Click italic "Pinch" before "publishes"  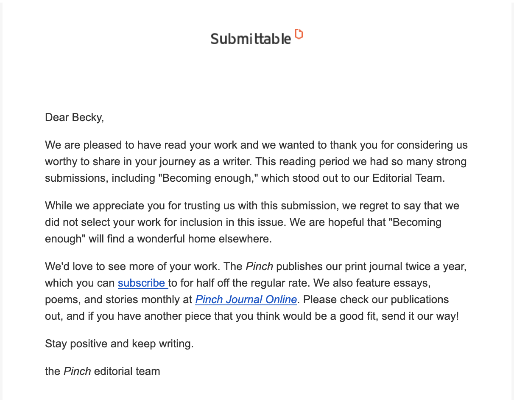click(x=259, y=267)
